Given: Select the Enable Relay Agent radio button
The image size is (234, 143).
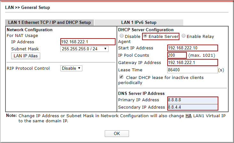Looking at the screenshot, I should click(x=184, y=36).
